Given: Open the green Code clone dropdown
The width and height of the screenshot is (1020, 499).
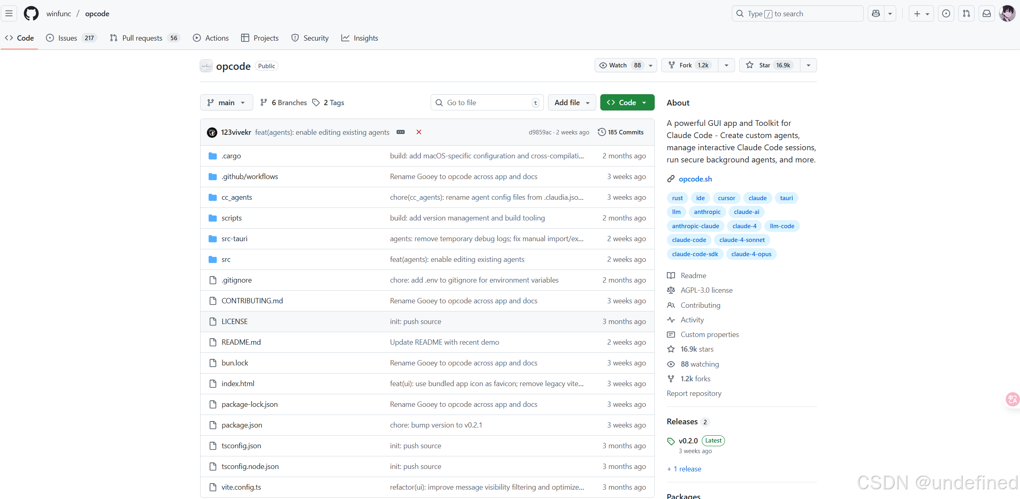Looking at the screenshot, I should [627, 103].
